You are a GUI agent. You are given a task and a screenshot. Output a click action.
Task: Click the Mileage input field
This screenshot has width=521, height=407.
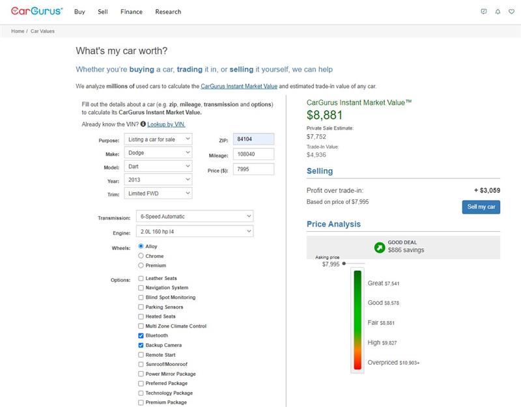(253, 154)
